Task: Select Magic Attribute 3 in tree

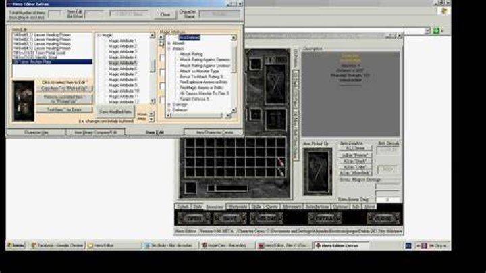Action: coord(122,52)
